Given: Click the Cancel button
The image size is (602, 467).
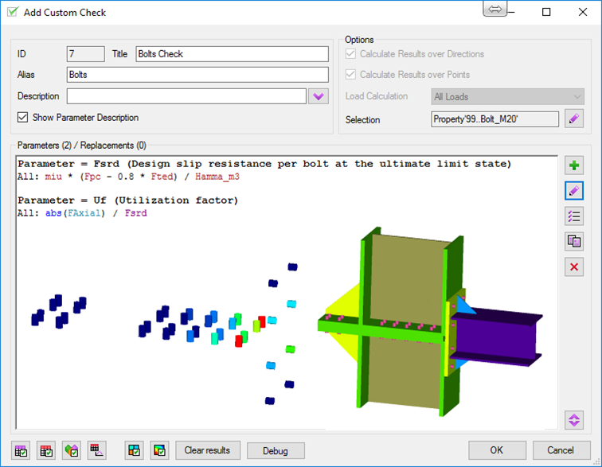Looking at the screenshot, I should (x=561, y=450).
